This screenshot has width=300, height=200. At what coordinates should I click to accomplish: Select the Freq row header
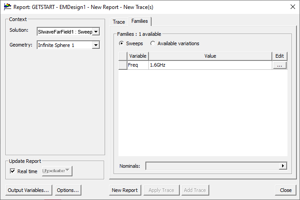123,65
